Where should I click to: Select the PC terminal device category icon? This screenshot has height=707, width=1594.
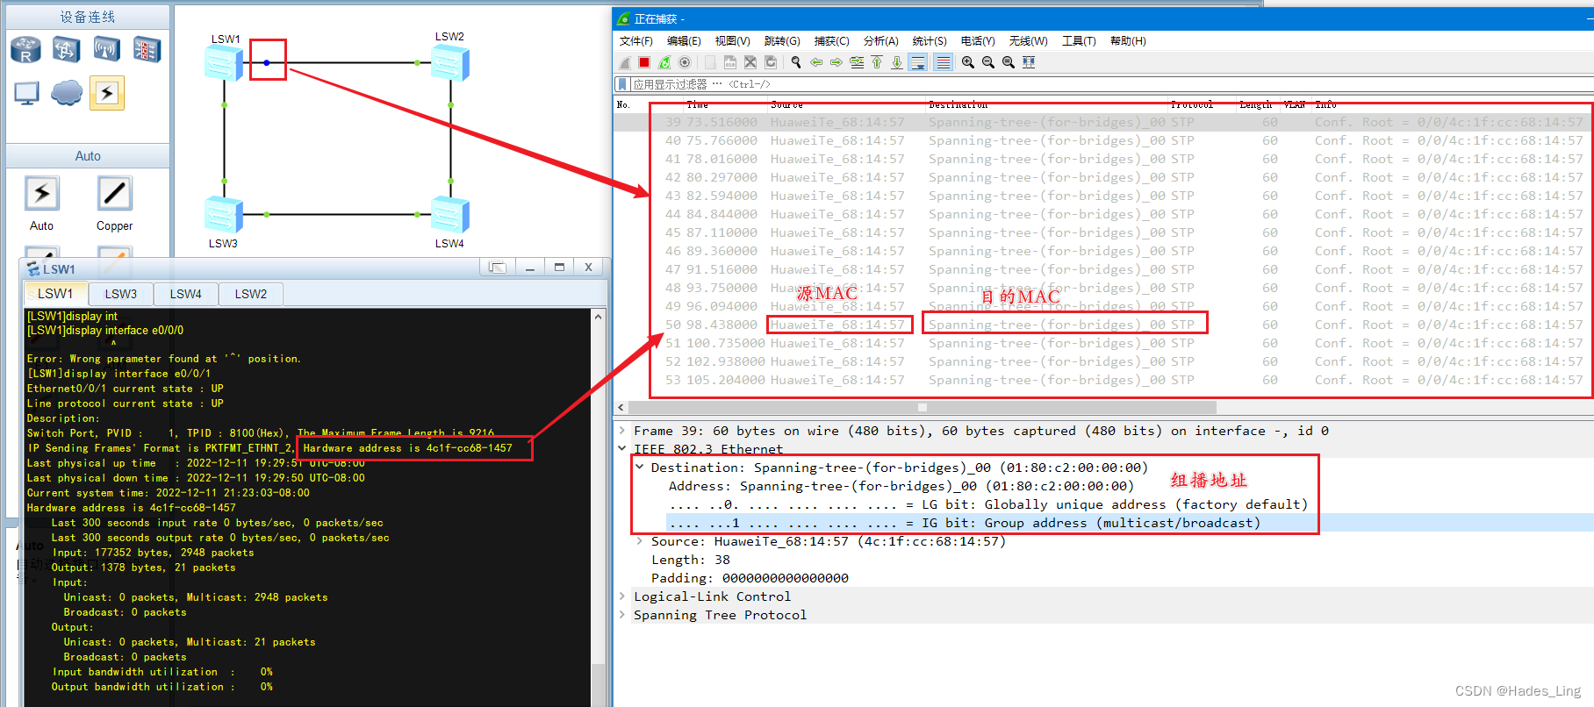point(26,93)
